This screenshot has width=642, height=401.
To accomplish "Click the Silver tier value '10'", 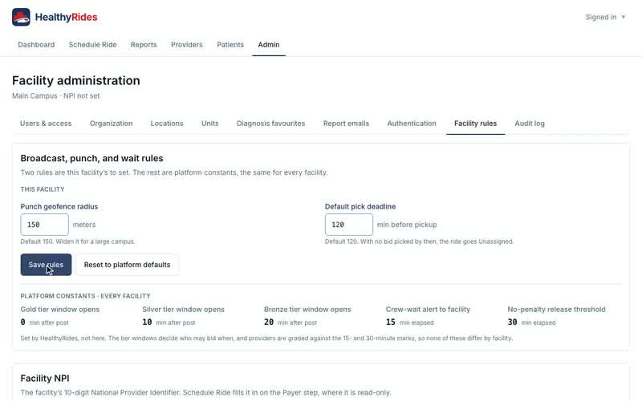I will click(147, 322).
